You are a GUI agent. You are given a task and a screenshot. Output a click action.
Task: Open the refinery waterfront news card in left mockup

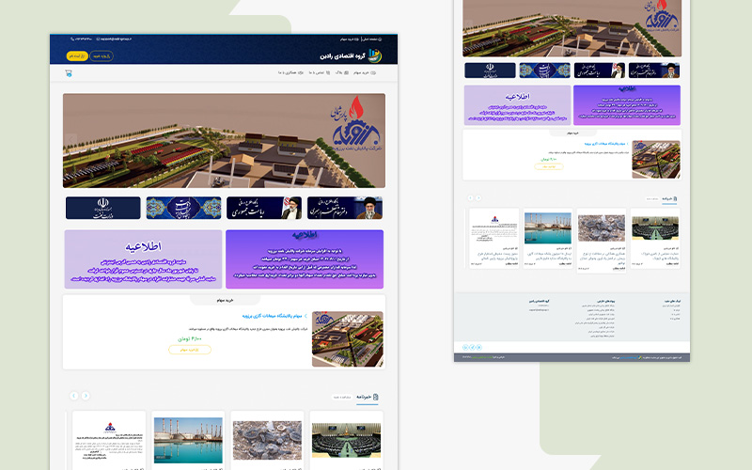click(188, 440)
